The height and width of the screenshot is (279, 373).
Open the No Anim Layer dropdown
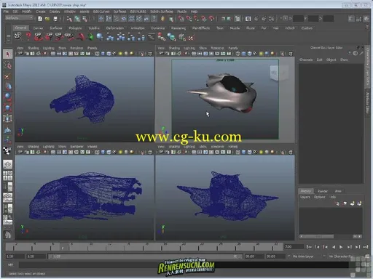[303, 256]
